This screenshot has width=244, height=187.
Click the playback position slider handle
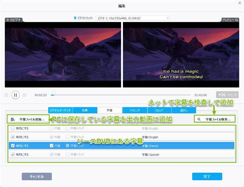click(x=54, y=92)
